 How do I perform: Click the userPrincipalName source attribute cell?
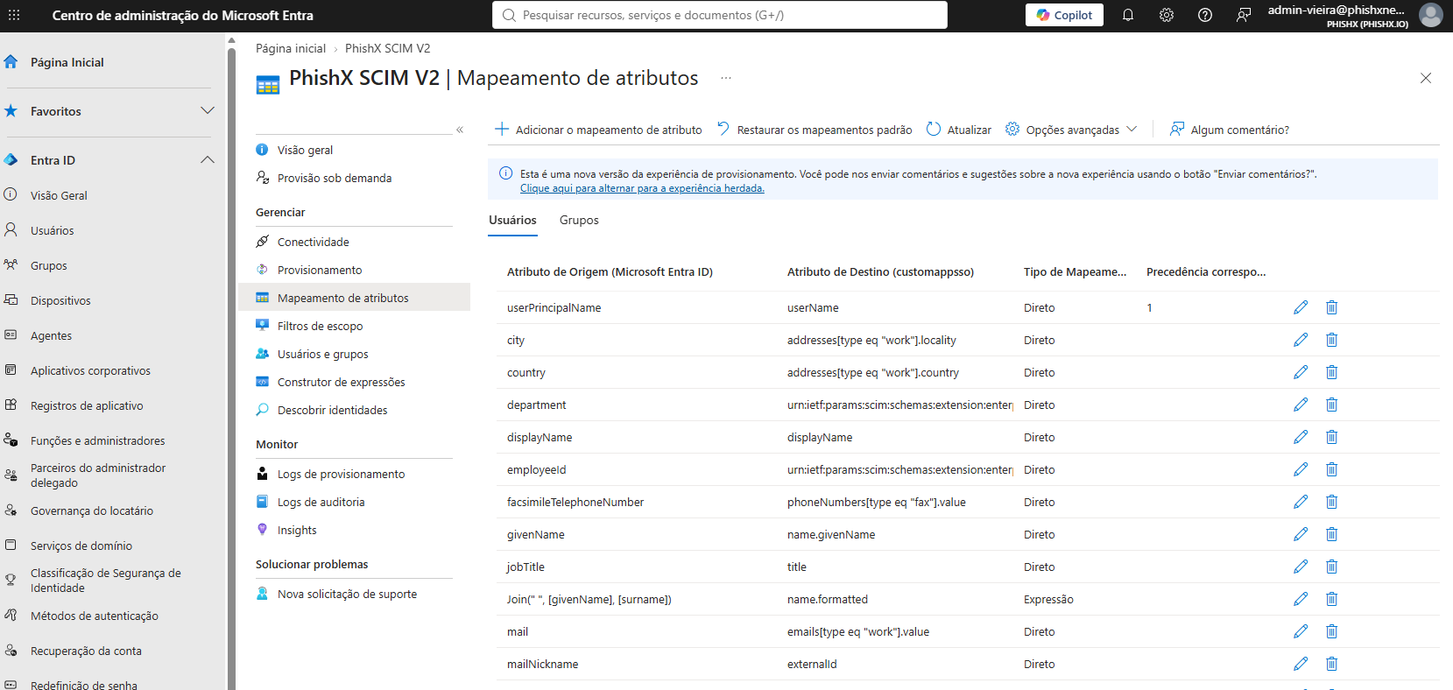click(554, 307)
